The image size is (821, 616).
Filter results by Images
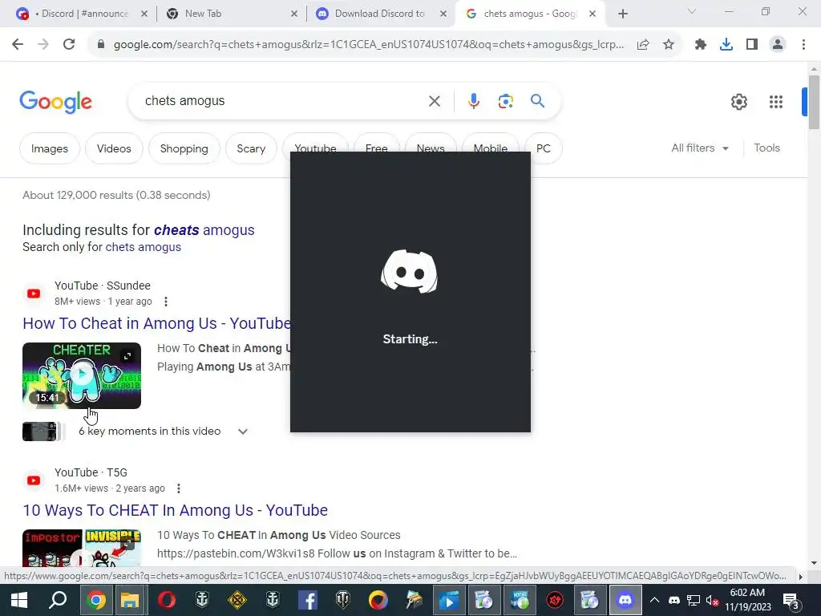(49, 148)
